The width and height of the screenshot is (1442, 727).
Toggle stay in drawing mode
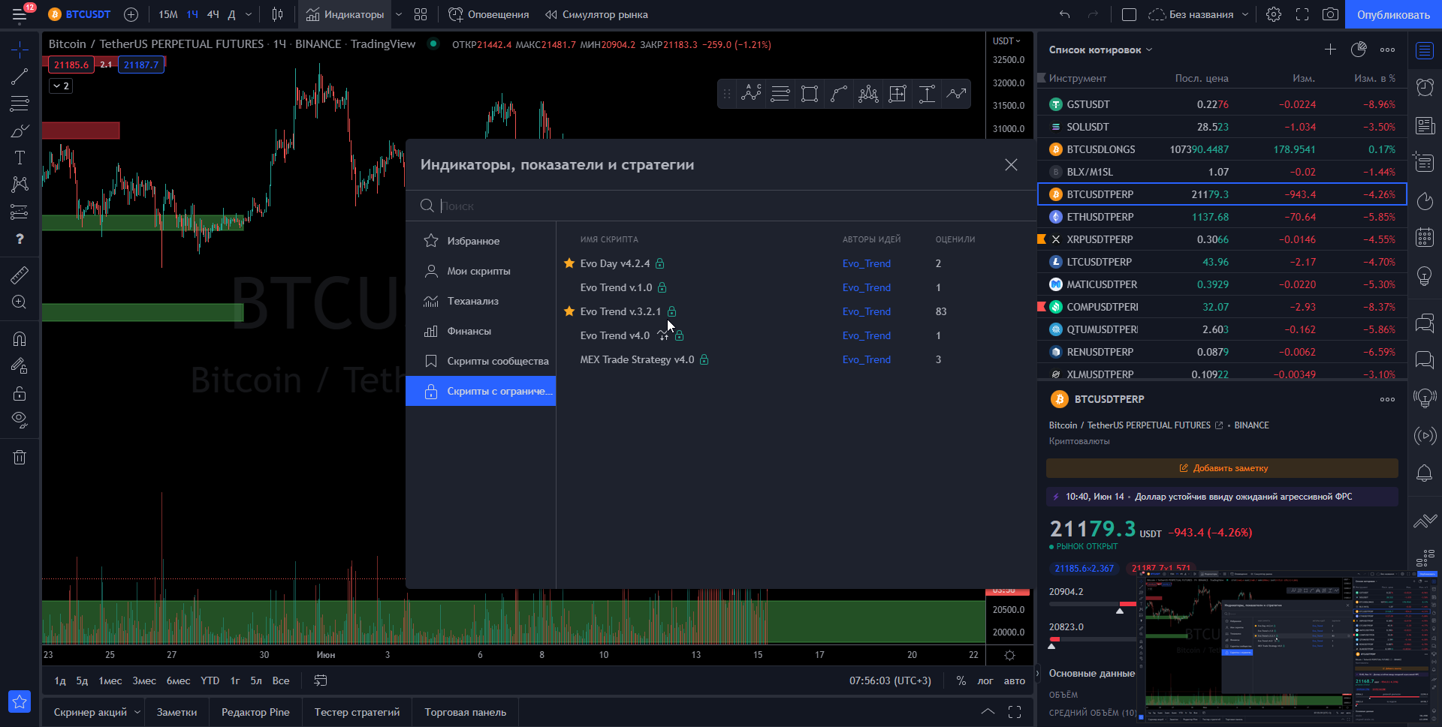[x=20, y=365]
